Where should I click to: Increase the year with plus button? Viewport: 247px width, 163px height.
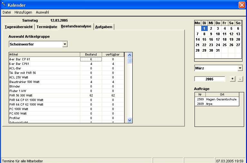233,79
